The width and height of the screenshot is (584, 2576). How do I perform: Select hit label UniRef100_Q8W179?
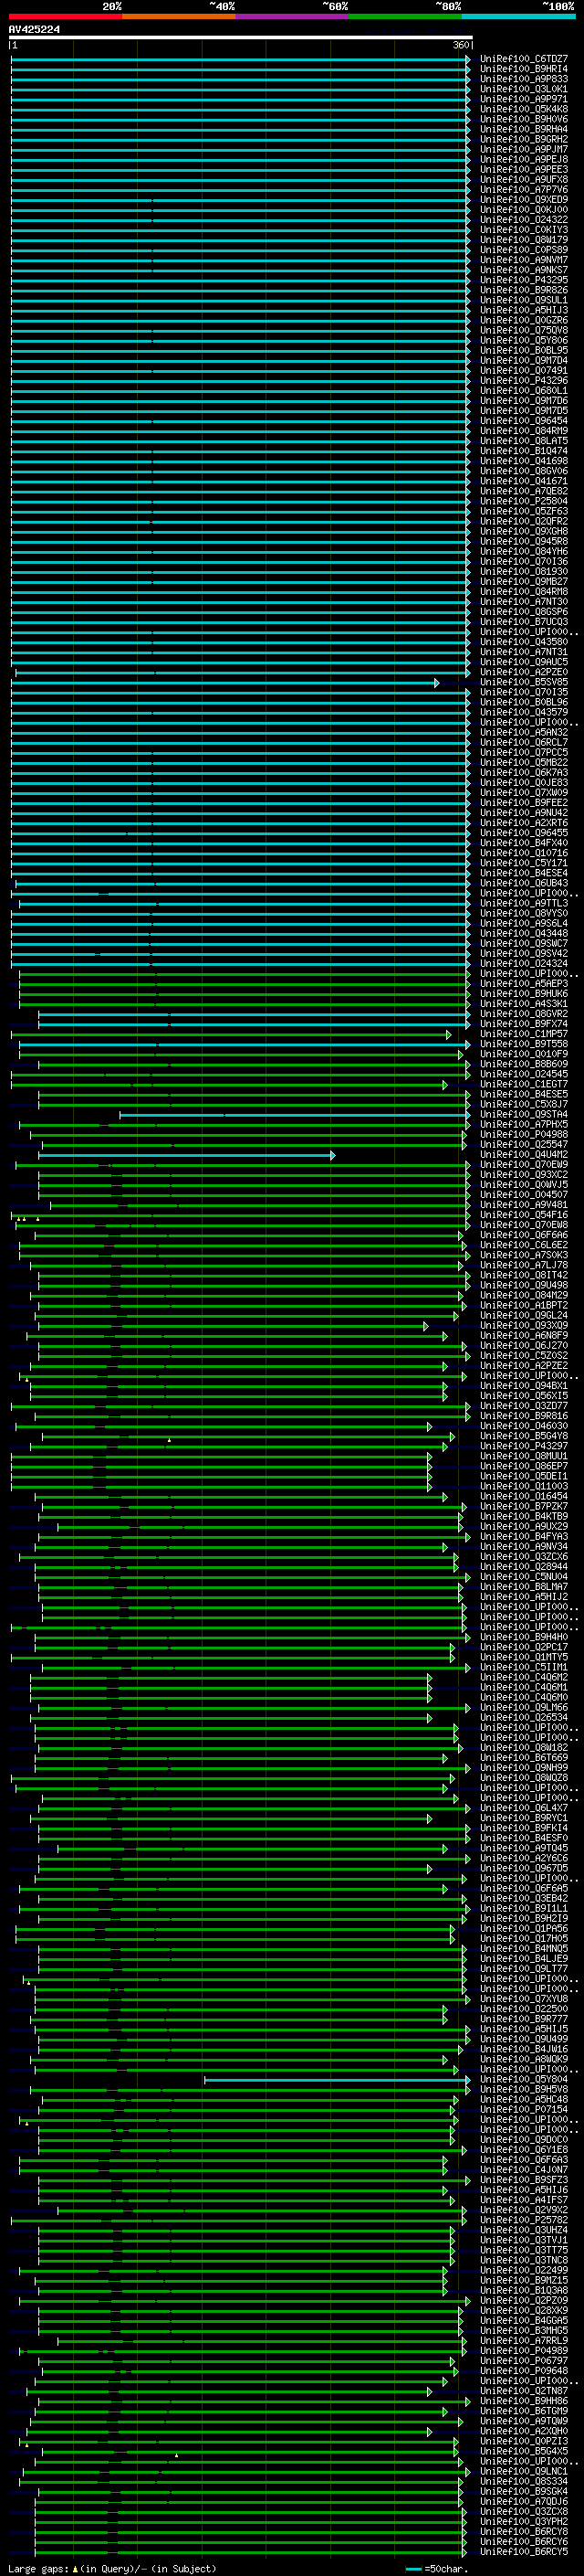(524, 240)
